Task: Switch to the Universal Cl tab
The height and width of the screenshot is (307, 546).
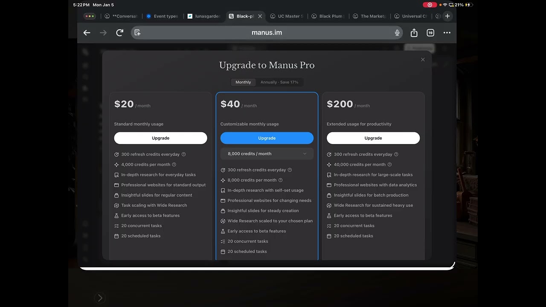Action: tap(411, 16)
